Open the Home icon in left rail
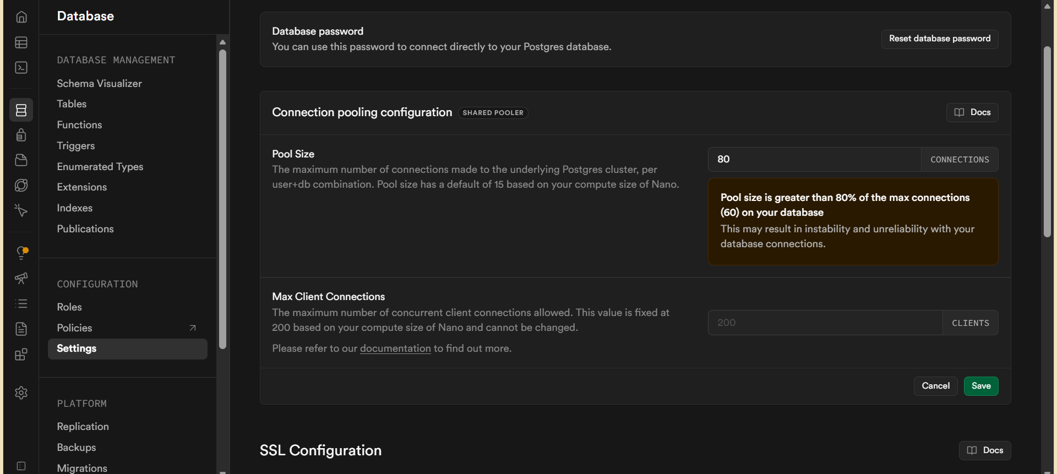The image size is (1057, 474). click(x=21, y=17)
